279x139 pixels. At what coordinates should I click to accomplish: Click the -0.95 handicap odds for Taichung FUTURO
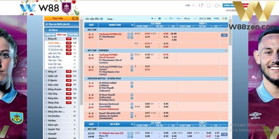pos(149,33)
